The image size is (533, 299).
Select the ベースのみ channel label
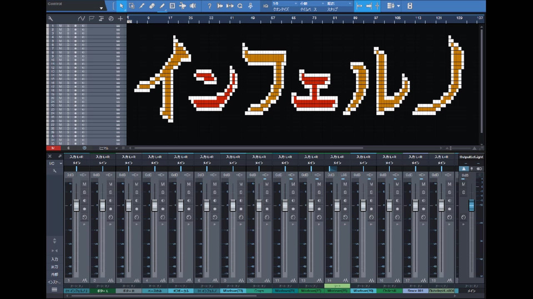pyautogui.click(x=155, y=291)
